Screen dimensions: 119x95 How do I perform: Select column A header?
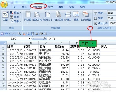pyautogui.click(x=15, y=43)
